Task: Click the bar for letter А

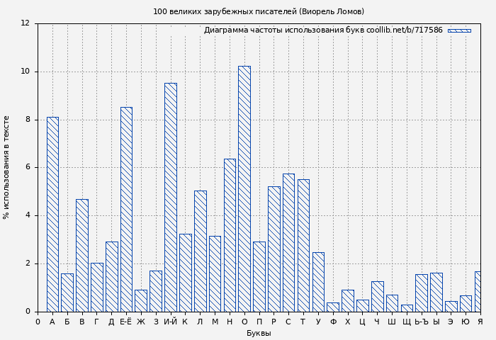Action: coord(52,214)
